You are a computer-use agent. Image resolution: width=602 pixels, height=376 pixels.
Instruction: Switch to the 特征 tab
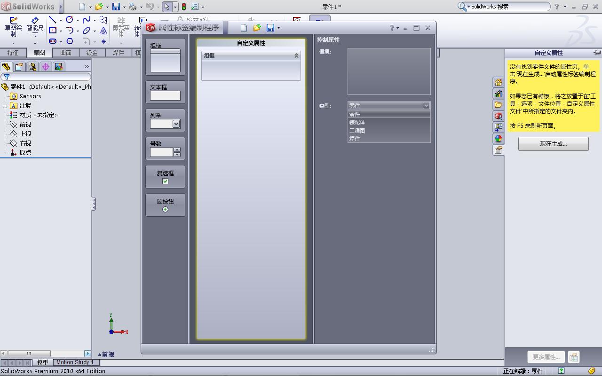tap(13, 53)
